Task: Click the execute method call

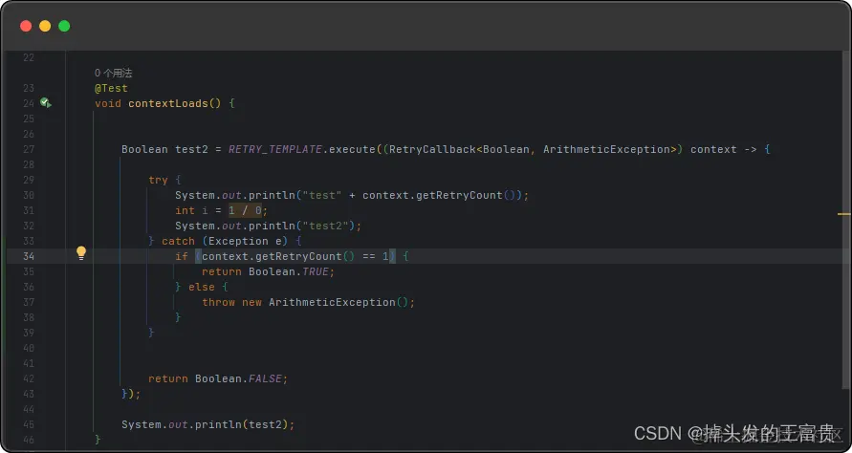Action: point(352,149)
